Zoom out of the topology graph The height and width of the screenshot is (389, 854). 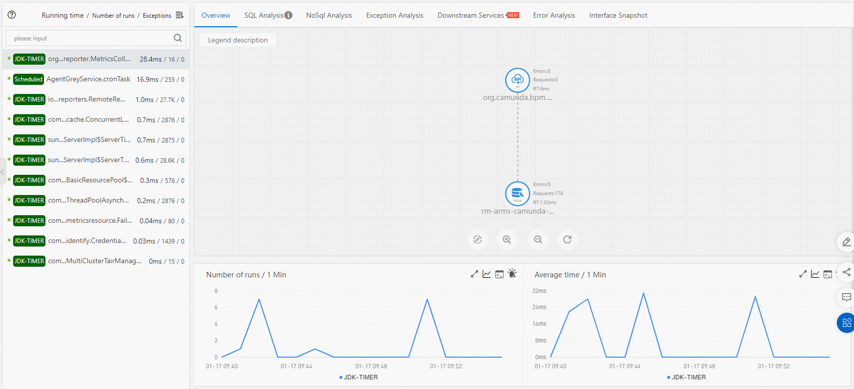pos(538,239)
